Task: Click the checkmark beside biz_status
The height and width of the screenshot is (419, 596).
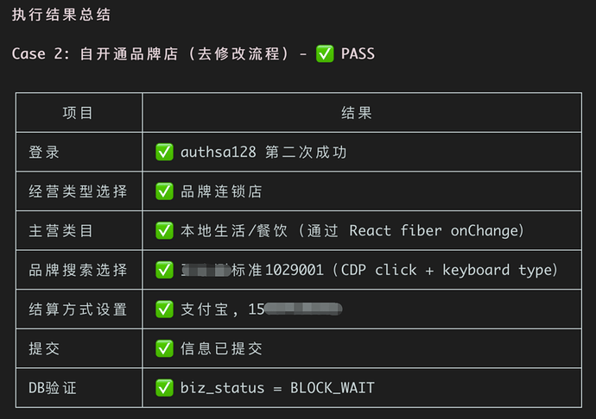Action: tap(165, 388)
